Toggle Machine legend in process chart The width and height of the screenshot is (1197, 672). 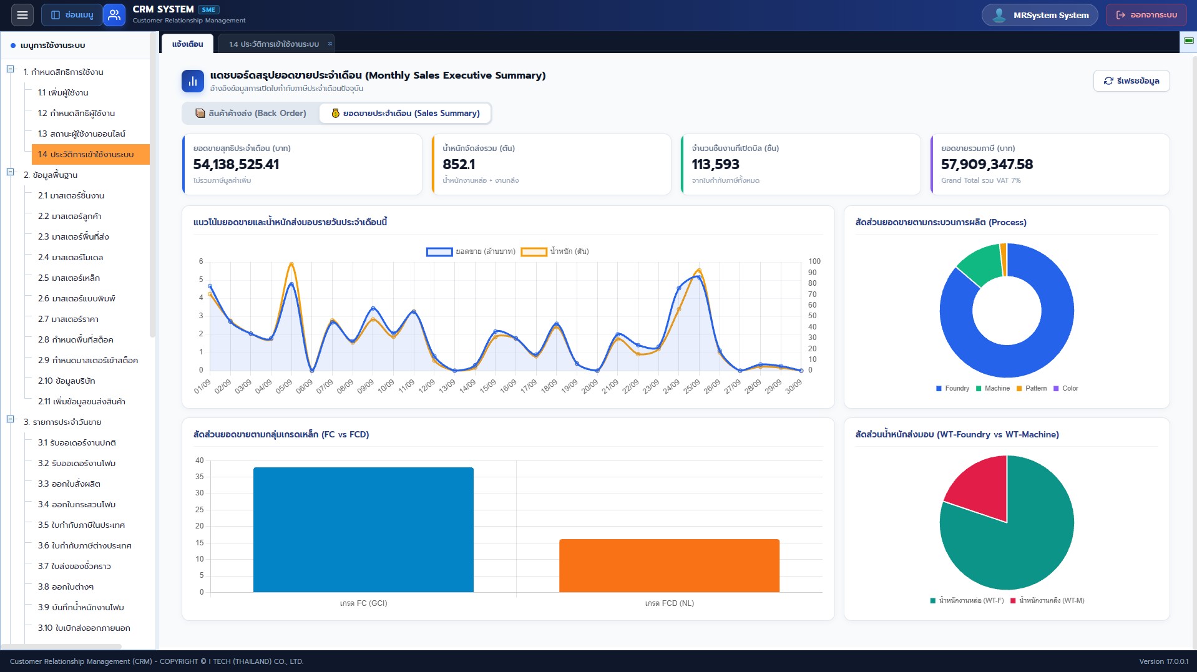click(x=992, y=389)
